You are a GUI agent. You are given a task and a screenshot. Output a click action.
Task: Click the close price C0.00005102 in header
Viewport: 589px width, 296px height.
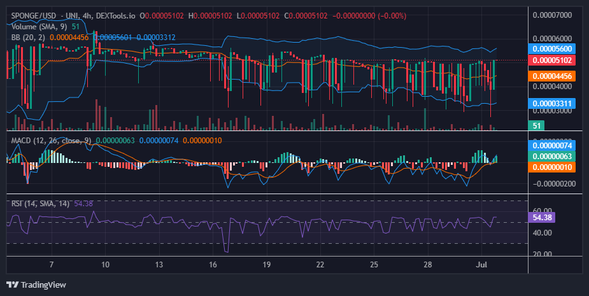306,16
